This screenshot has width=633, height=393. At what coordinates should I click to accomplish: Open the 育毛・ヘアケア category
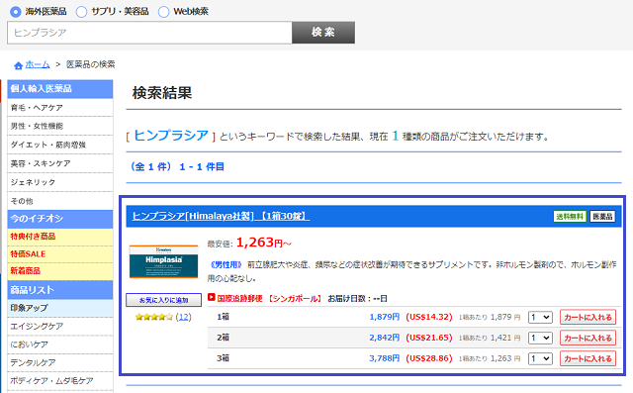(x=60, y=108)
